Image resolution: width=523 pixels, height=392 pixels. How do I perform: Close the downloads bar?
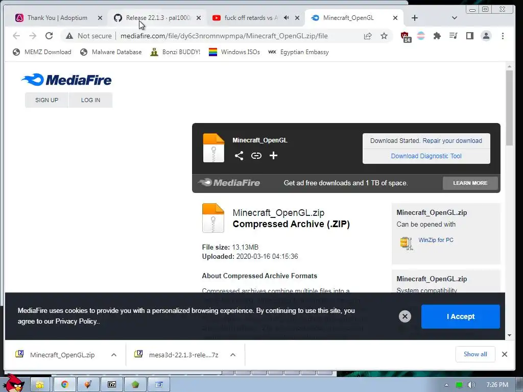click(x=504, y=354)
